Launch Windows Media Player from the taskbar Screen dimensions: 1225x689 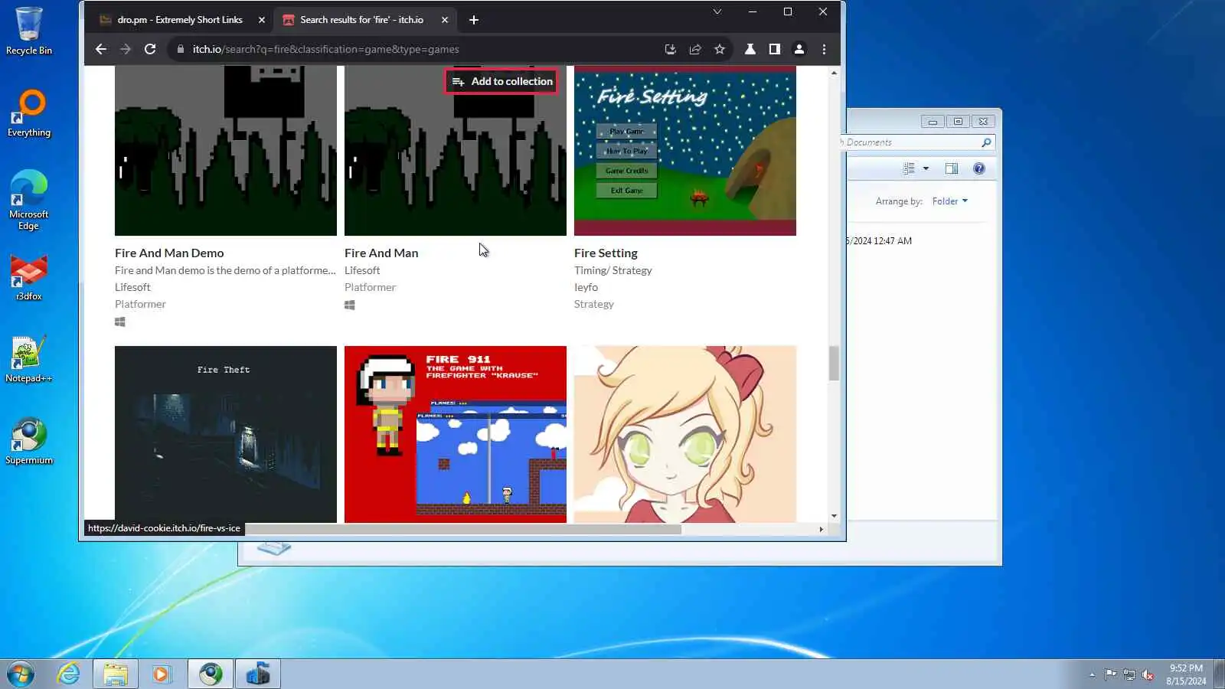coord(162,674)
